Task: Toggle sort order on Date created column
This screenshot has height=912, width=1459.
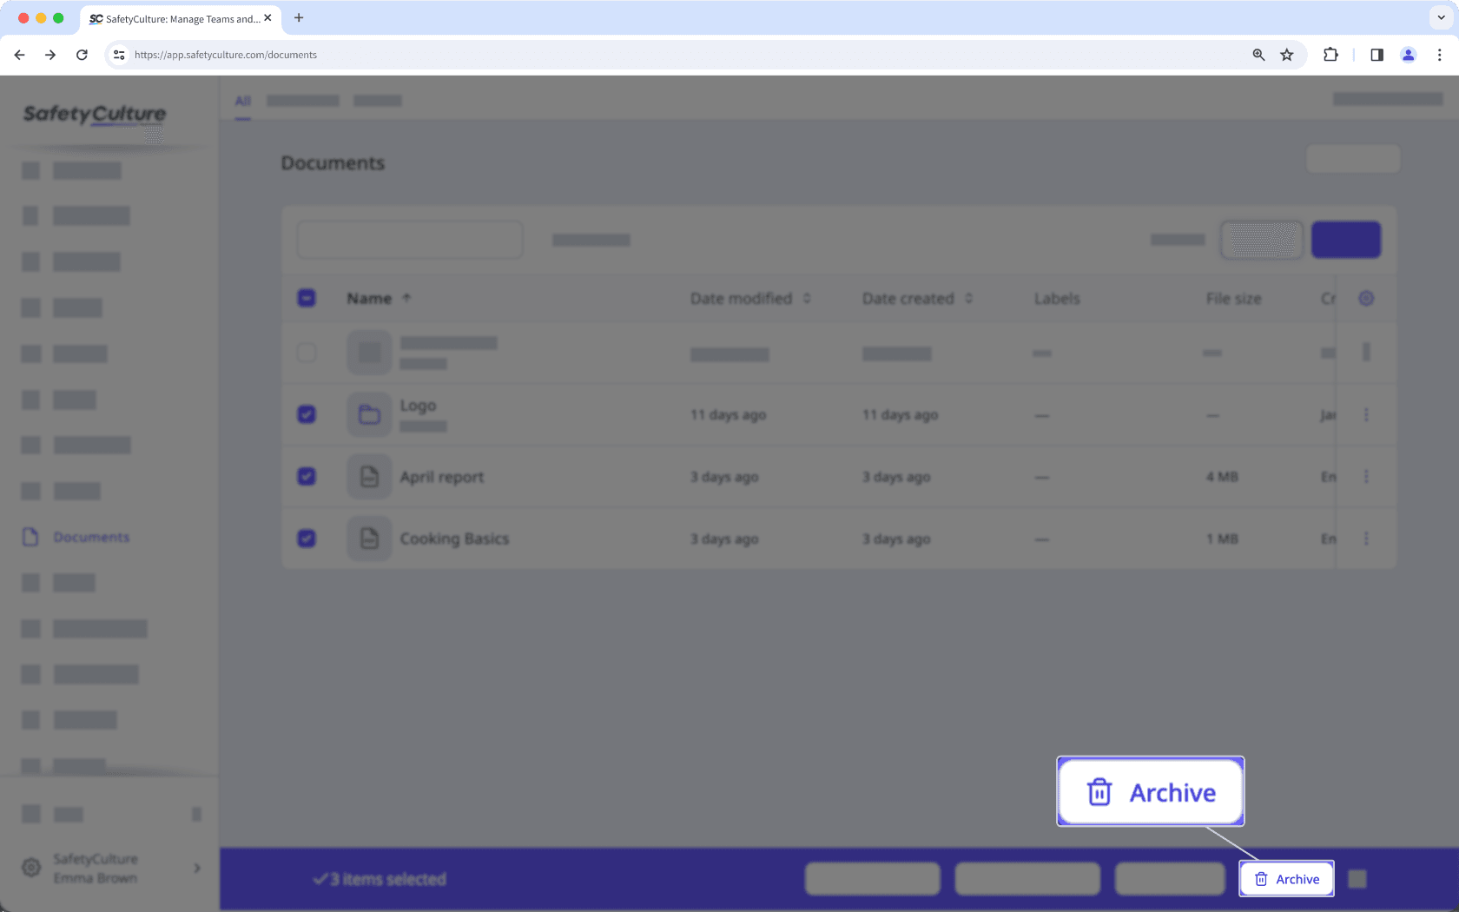Action: click(969, 298)
